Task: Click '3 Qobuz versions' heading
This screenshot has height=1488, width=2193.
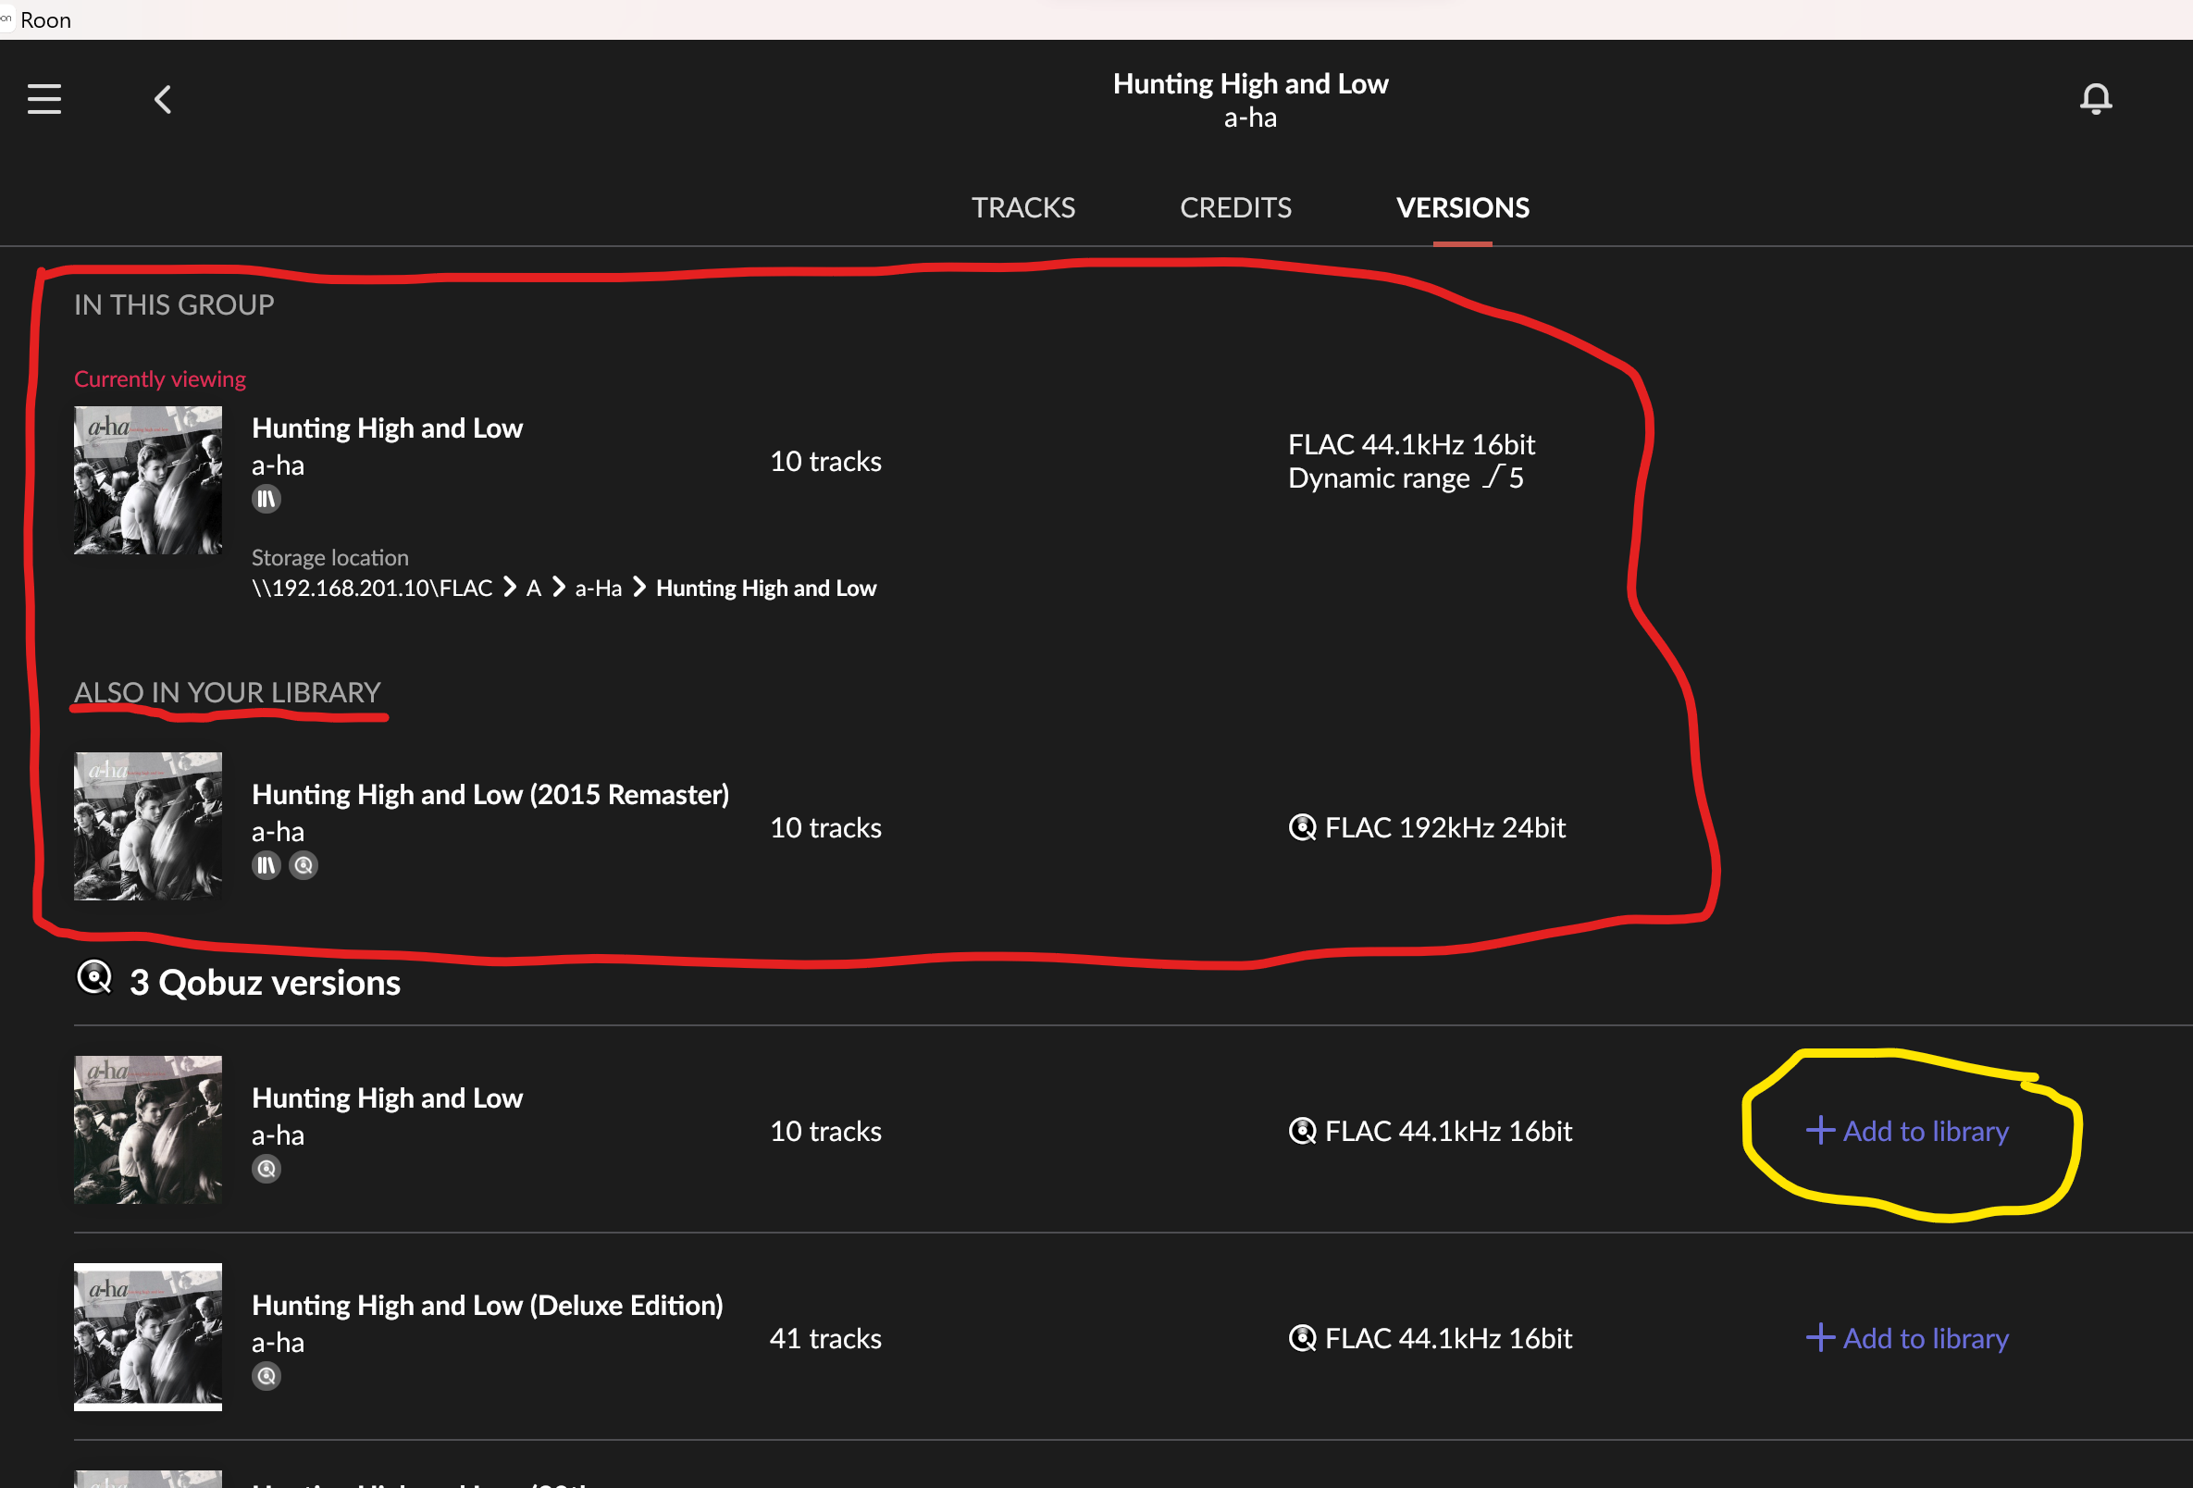Action: 266,982
